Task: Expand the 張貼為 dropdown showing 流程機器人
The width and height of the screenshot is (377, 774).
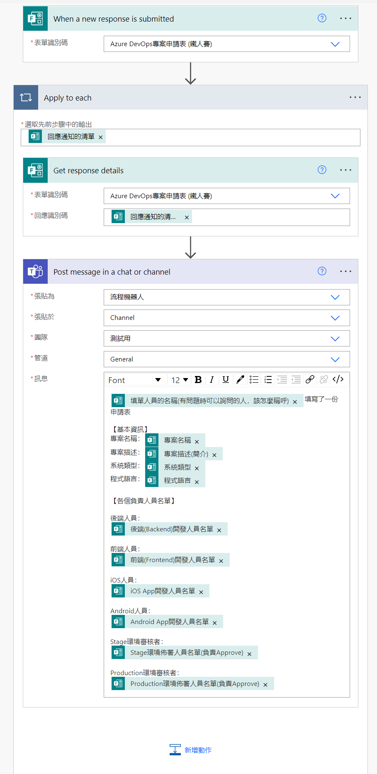Action: (x=335, y=297)
